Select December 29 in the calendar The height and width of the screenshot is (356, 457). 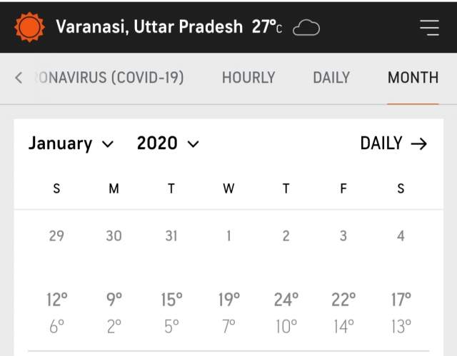pos(56,235)
